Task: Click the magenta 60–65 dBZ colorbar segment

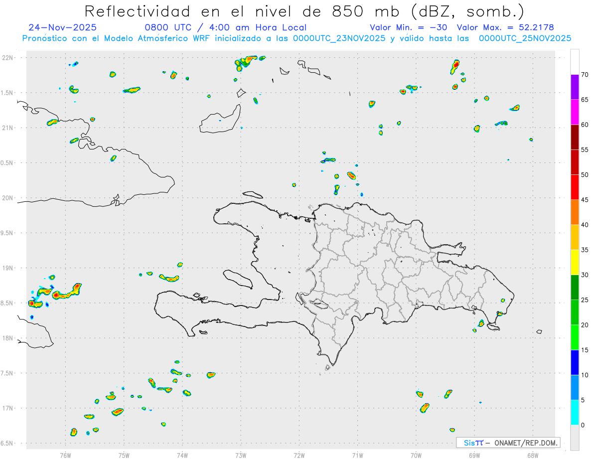Action: pos(575,112)
